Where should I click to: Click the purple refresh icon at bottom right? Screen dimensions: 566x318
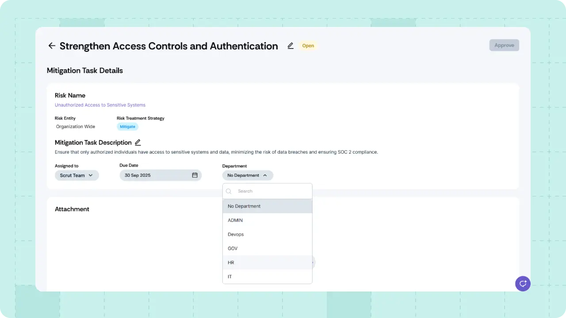click(x=523, y=284)
